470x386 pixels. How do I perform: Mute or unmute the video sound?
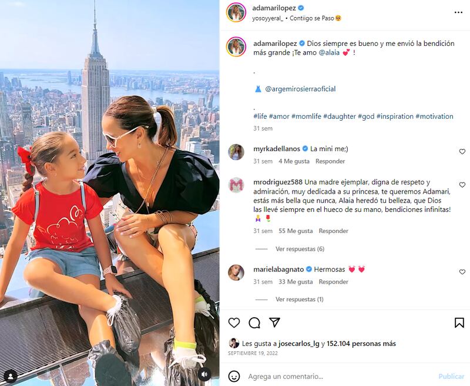click(x=204, y=374)
